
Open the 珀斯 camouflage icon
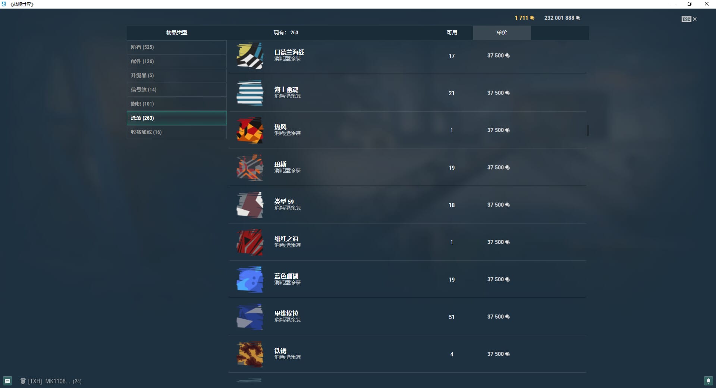point(250,168)
